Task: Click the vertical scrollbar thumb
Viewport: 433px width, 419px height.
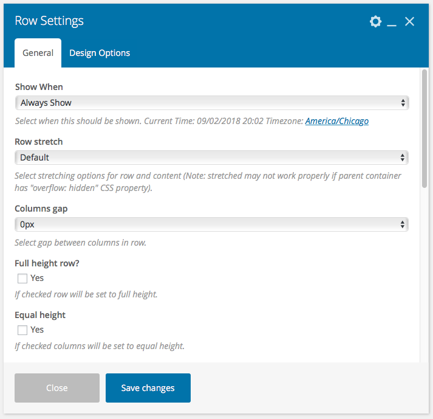Action: pyautogui.click(x=424, y=128)
